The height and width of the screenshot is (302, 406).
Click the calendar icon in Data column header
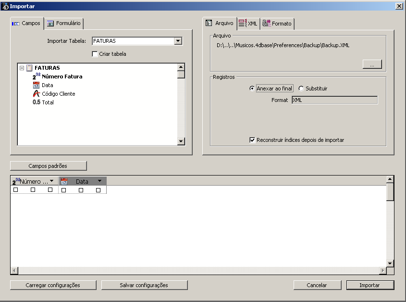[64, 181]
